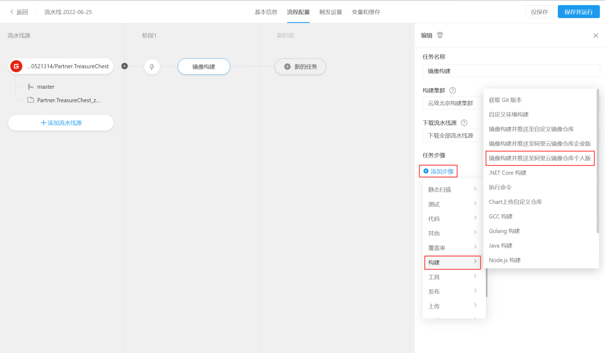This screenshot has height=353, width=605.
Task: Click the trash delete icon beside 编辑
Action: [x=440, y=35]
